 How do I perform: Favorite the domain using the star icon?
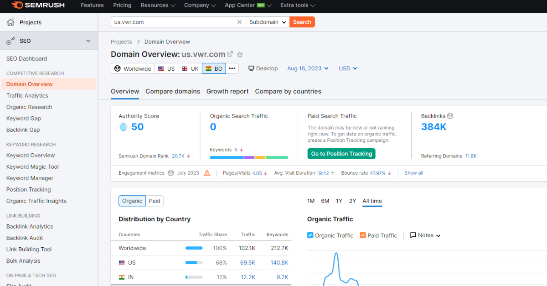coord(240,54)
